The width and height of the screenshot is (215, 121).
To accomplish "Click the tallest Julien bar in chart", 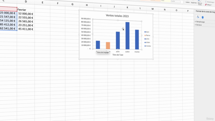I will point(127,36).
